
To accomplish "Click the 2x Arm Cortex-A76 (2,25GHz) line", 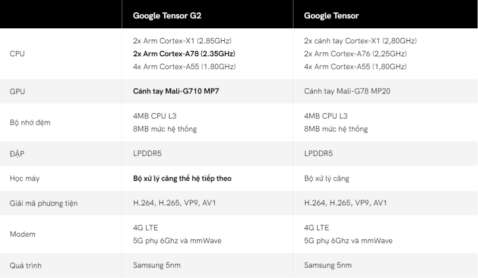I will point(355,54).
